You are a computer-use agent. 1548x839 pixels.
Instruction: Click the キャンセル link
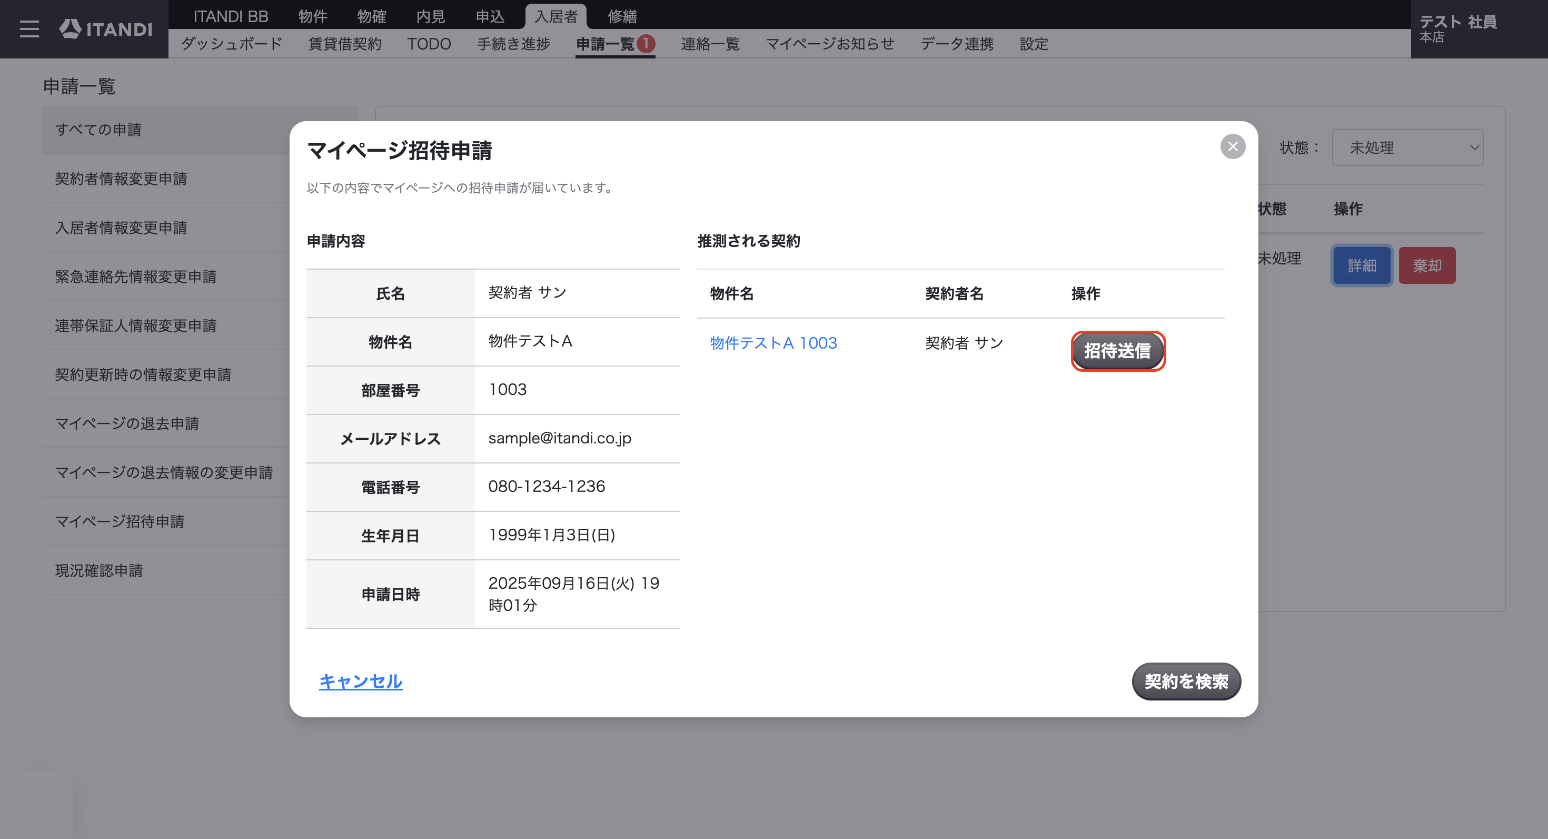pyautogui.click(x=361, y=681)
